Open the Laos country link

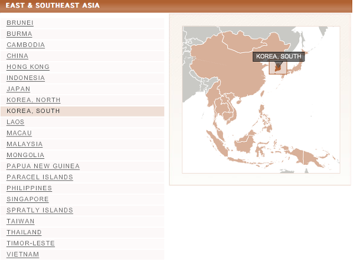[15, 122]
